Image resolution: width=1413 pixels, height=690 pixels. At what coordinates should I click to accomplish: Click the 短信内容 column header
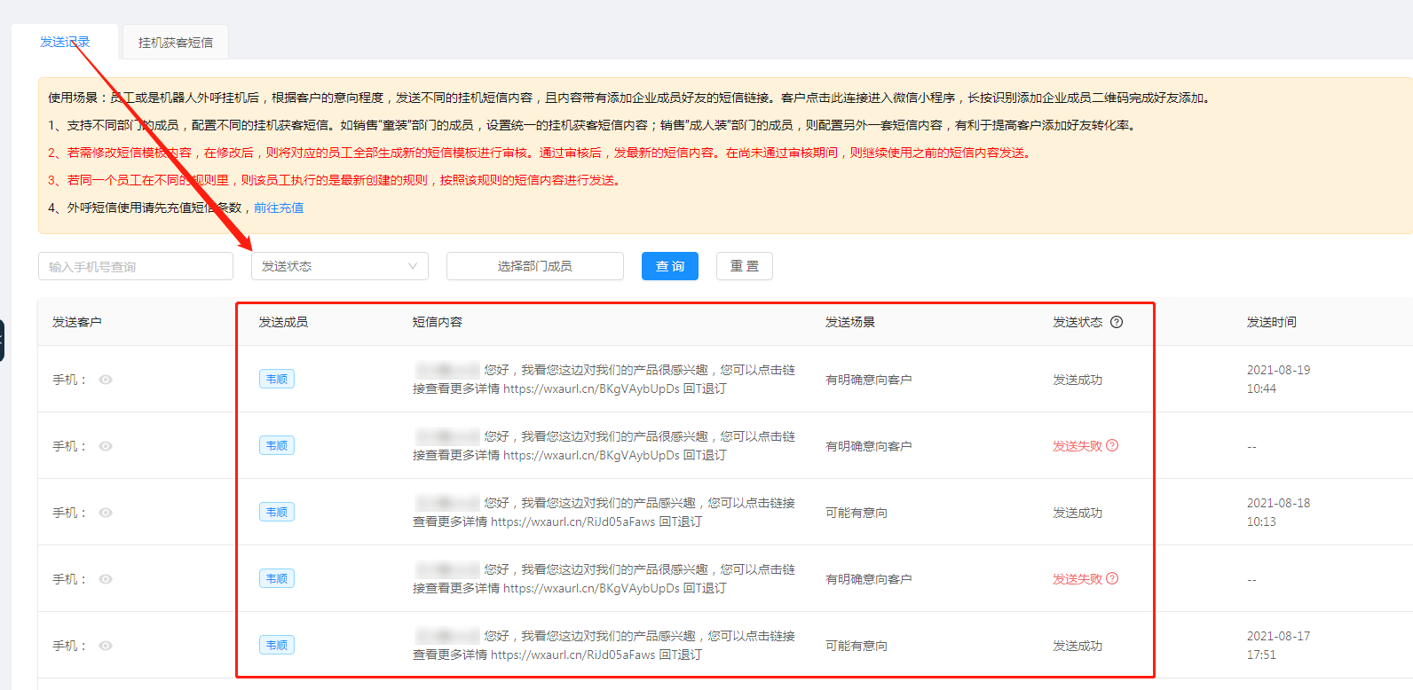438,322
